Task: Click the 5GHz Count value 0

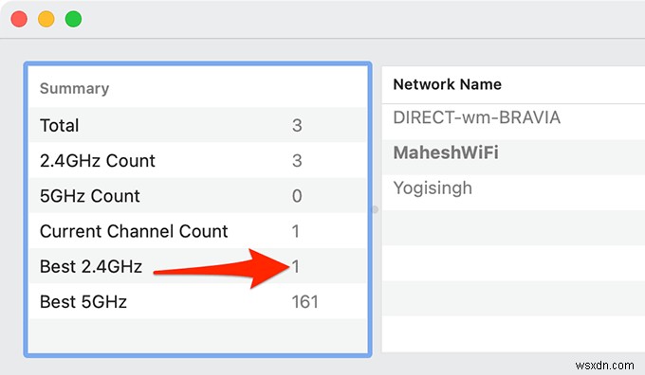Action: [297, 196]
